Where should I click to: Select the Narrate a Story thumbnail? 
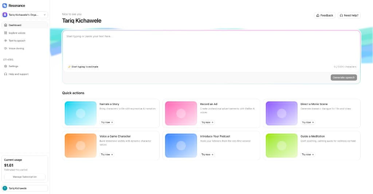(81, 113)
